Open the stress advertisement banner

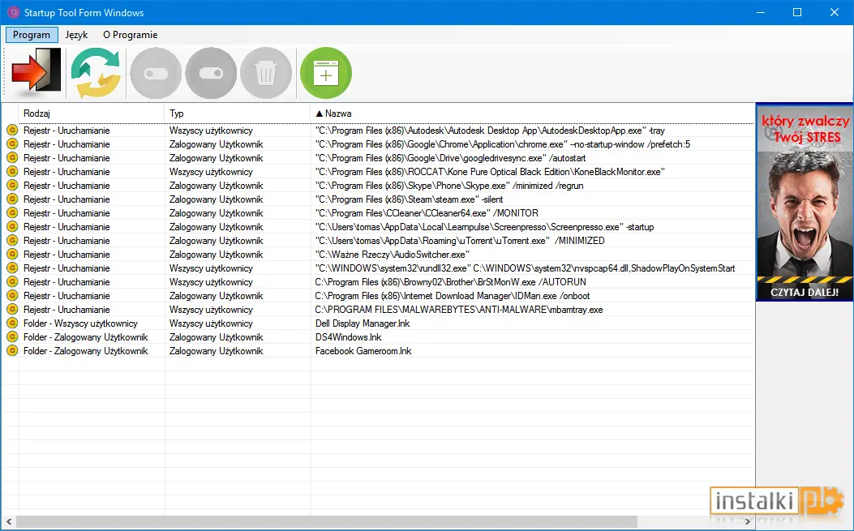click(x=805, y=202)
